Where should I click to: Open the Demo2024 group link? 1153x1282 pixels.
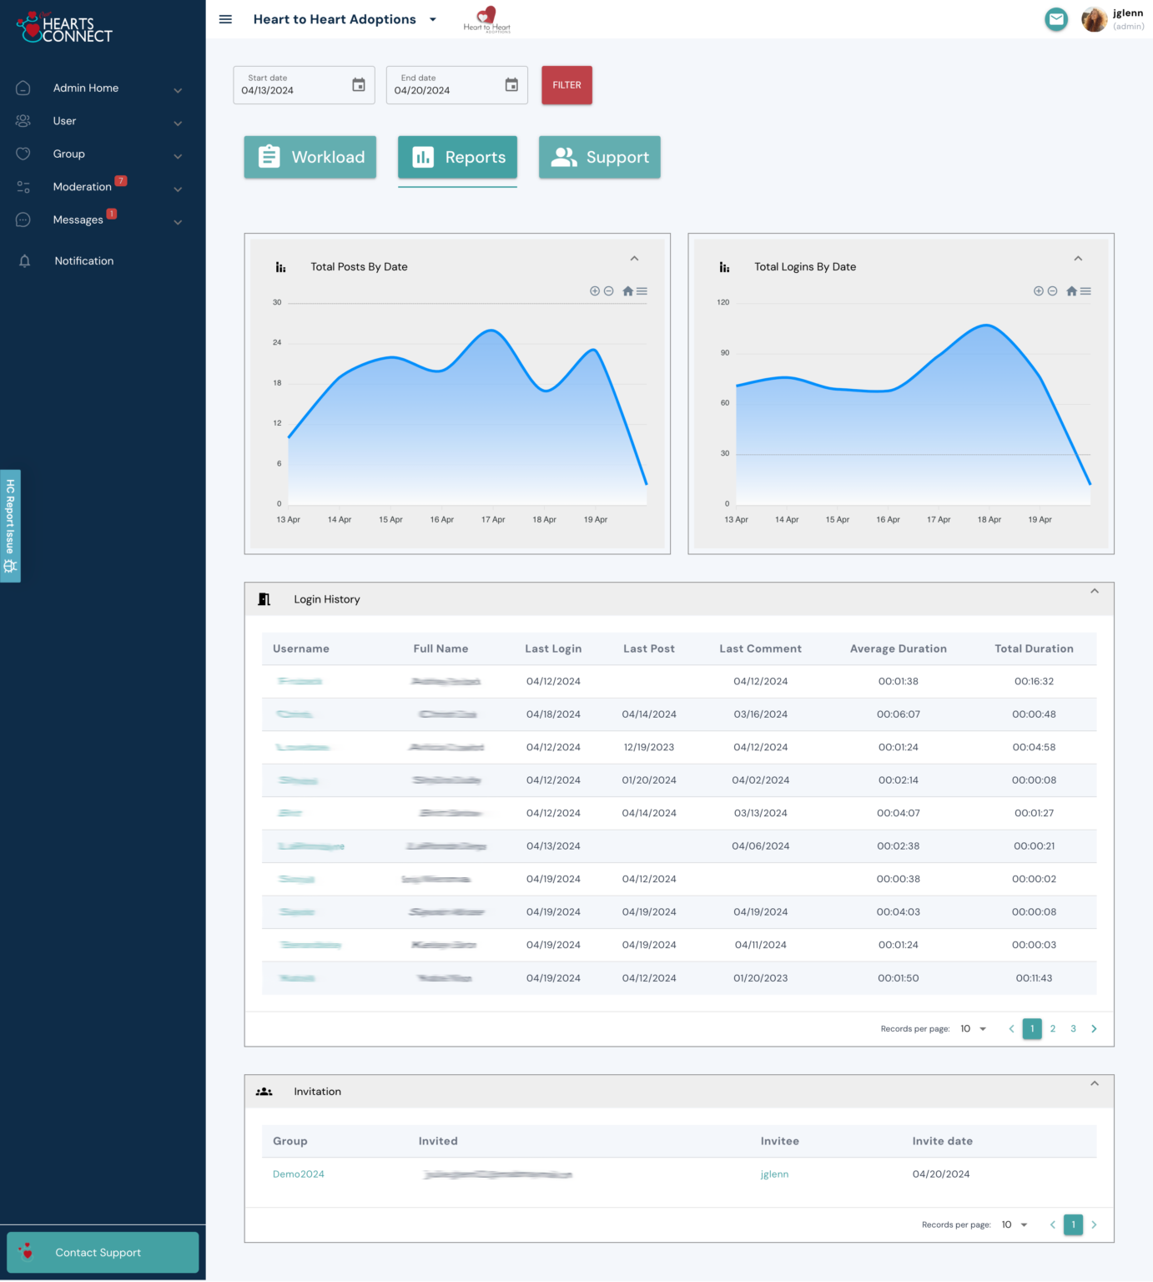tap(298, 1173)
